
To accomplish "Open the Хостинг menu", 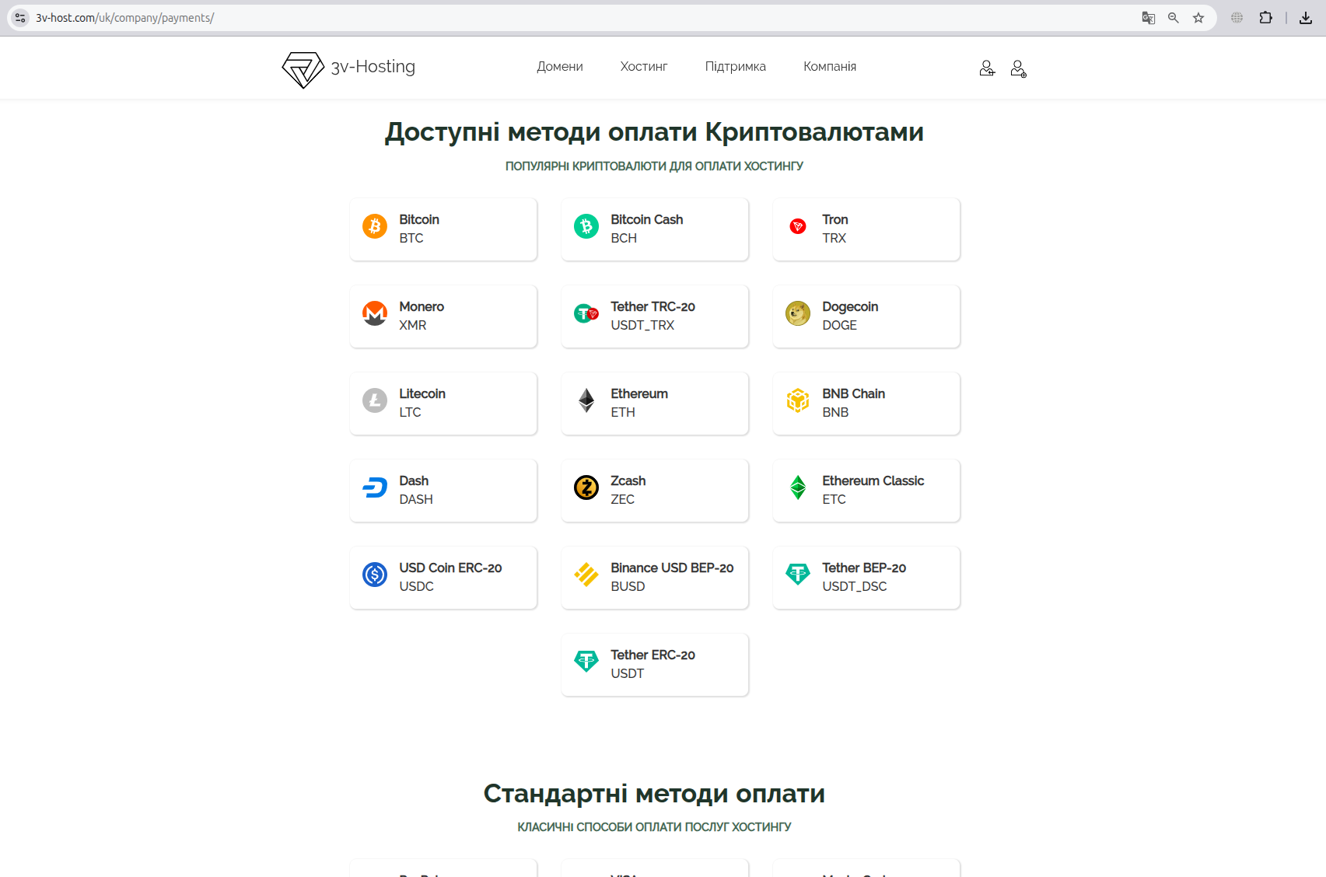I will tap(644, 67).
